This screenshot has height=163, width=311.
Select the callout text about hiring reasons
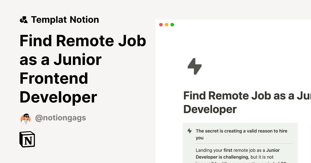(241, 134)
